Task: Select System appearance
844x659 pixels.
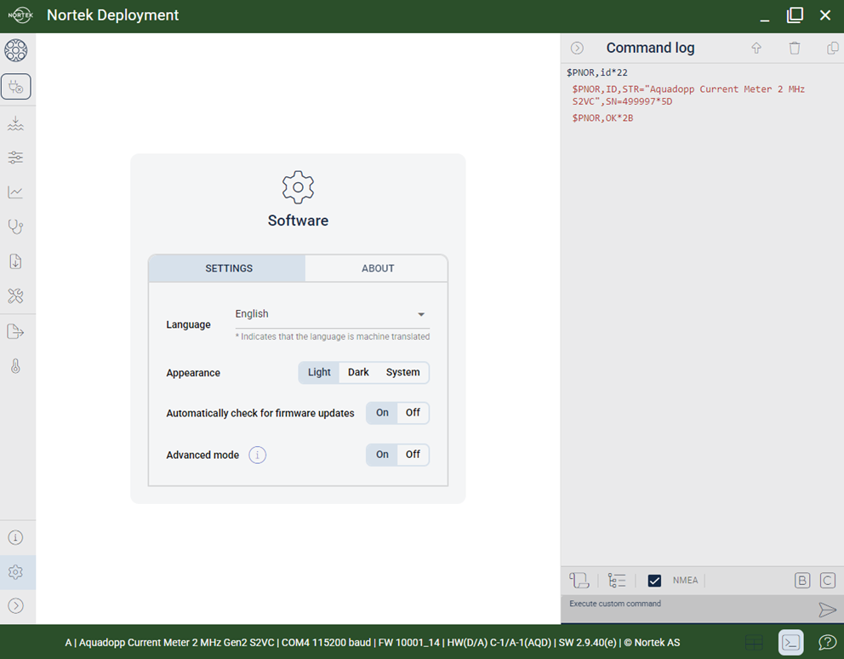Action: click(402, 372)
